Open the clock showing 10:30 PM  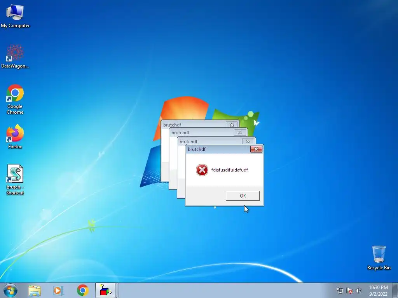tap(378, 291)
